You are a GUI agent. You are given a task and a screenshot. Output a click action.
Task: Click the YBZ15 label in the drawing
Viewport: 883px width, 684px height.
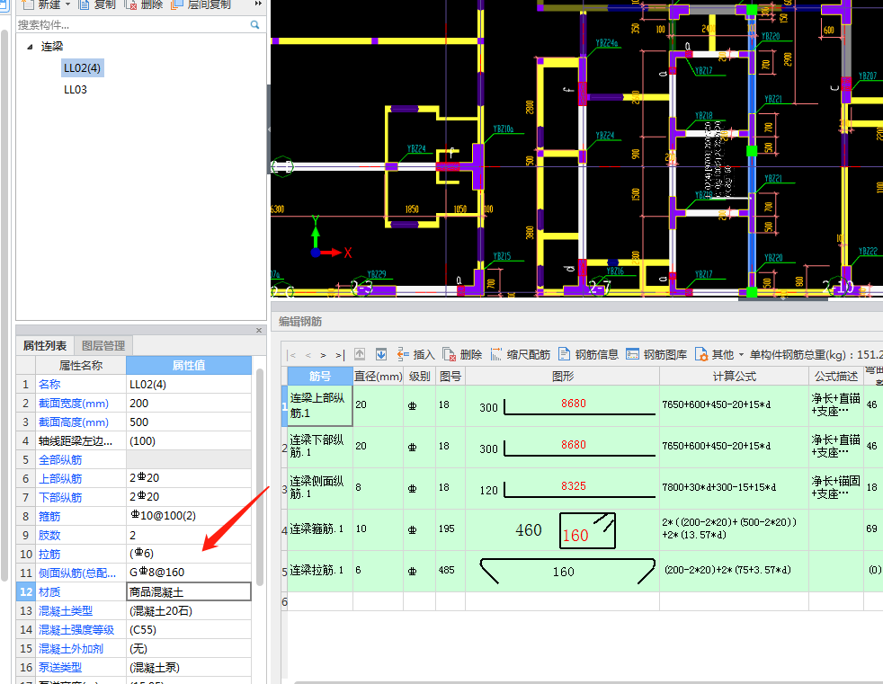tap(502, 256)
